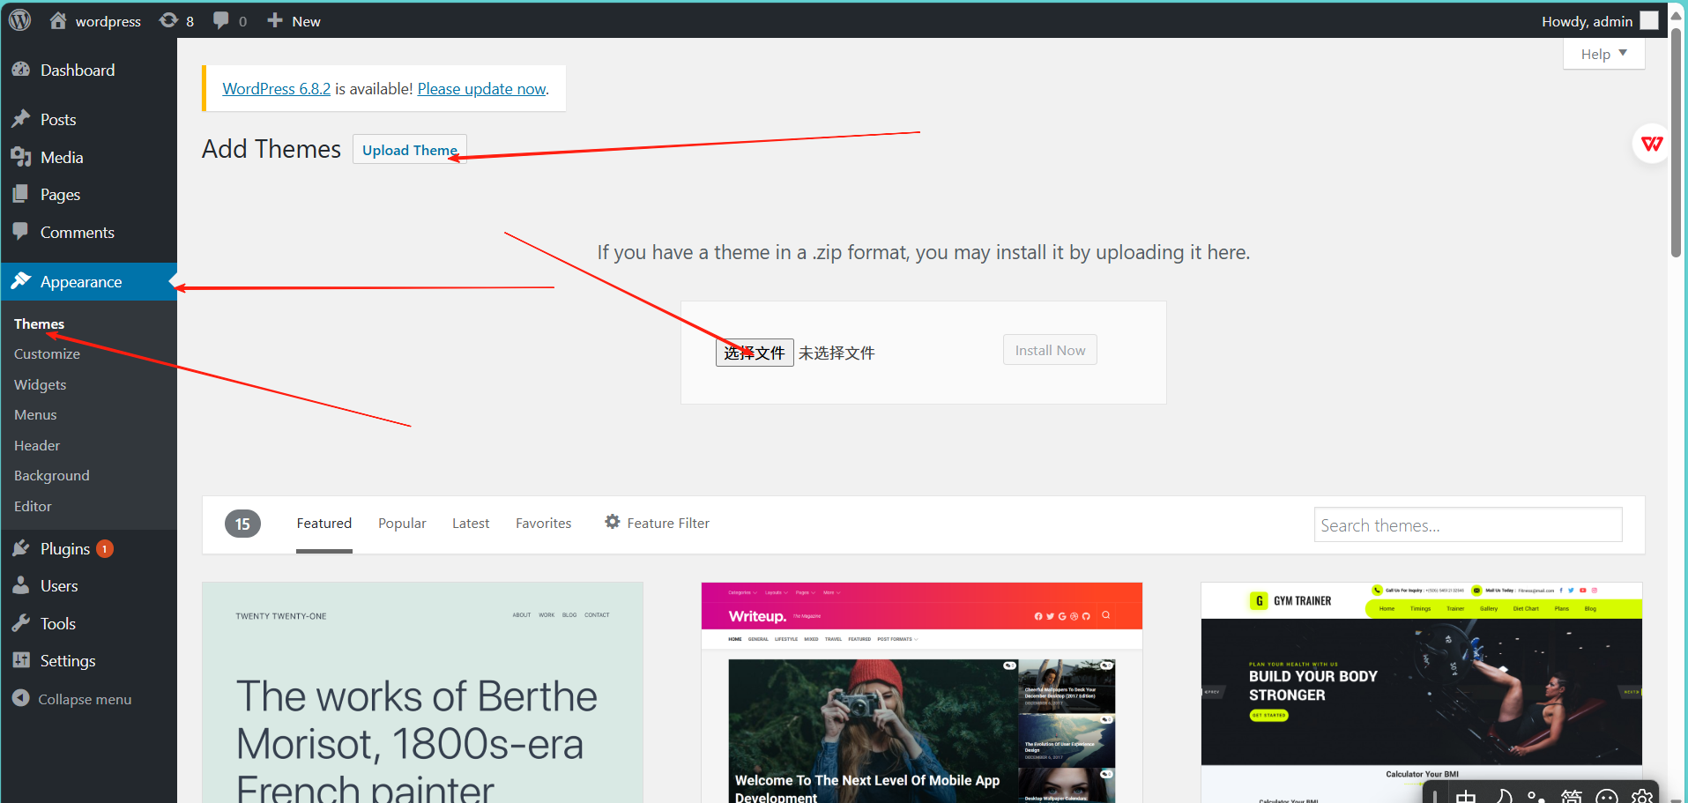Viewport: 1688px width, 803px height.
Task: Click the Please update now link
Action: click(x=482, y=88)
